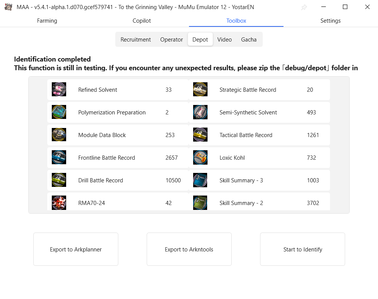Select the Module Data Block text
This screenshot has height=299, width=378.
pyautogui.click(x=102, y=135)
